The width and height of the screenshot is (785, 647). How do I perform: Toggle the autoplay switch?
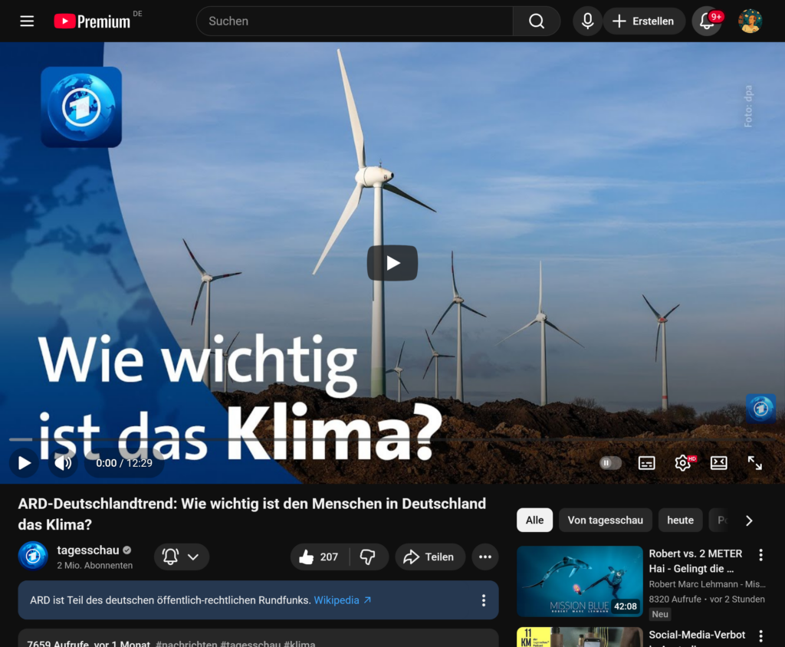[x=610, y=462]
